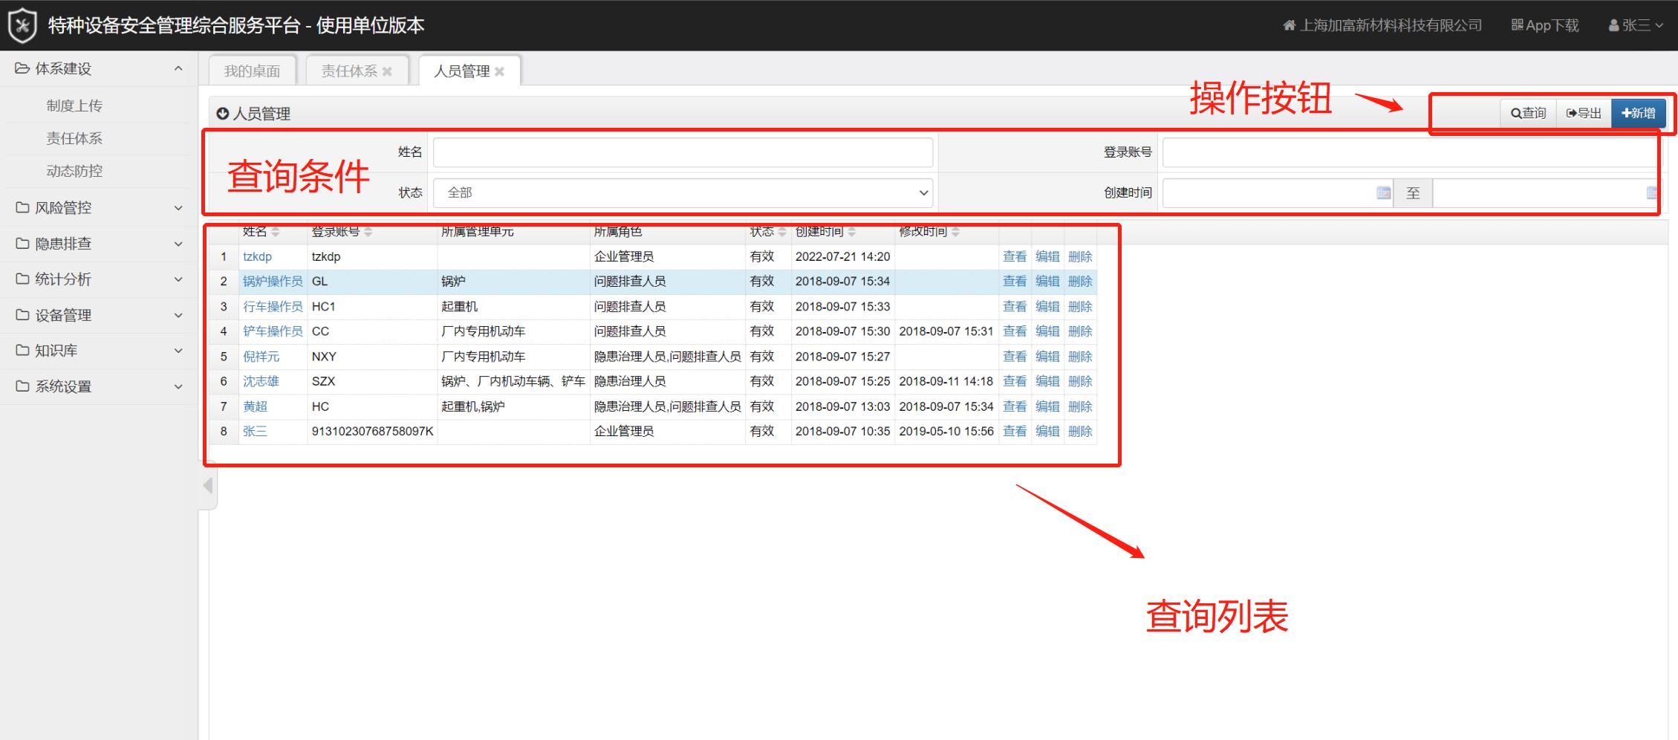Viewport: 1678px width, 740px height.
Task: Sort the table by 状态 column
Action: 781,232
